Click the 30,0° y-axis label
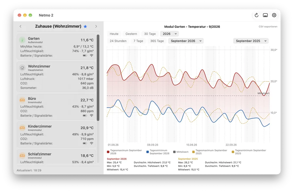 (x=274, y=50)
